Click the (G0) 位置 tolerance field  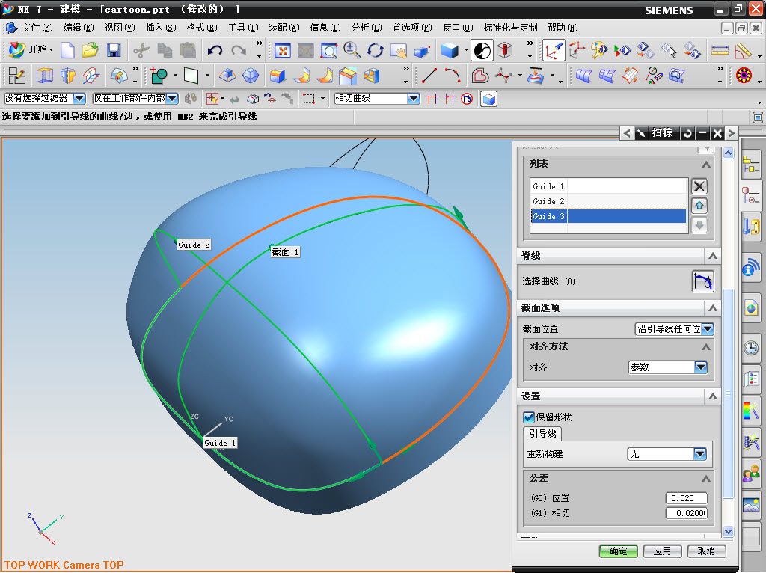pyautogui.click(x=687, y=497)
